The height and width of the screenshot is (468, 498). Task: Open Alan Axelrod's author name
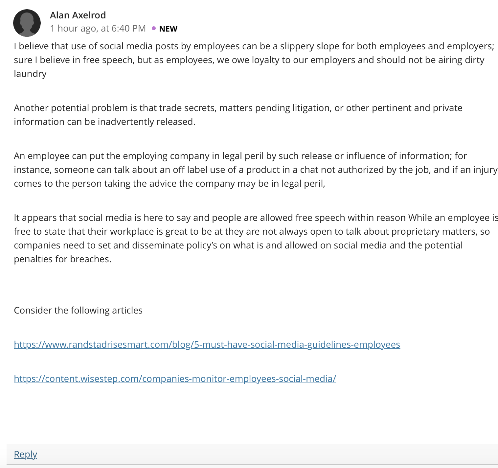tap(78, 15)
